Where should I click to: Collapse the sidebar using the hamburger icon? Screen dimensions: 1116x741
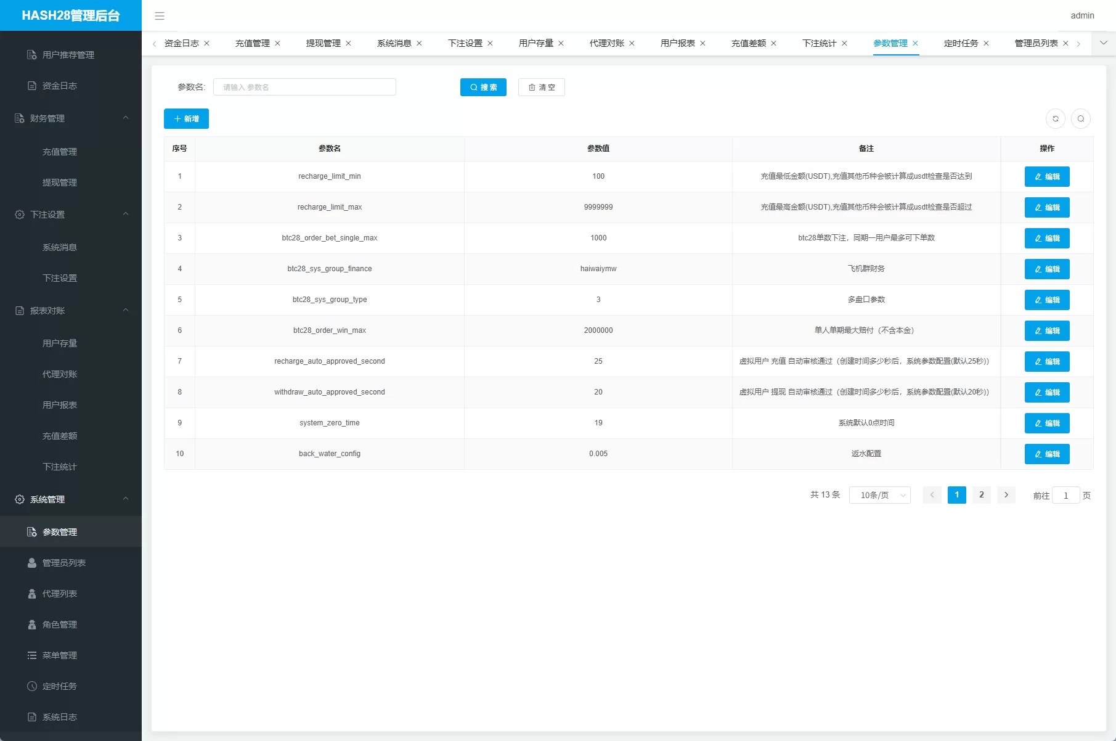click(x=160, y=16)
